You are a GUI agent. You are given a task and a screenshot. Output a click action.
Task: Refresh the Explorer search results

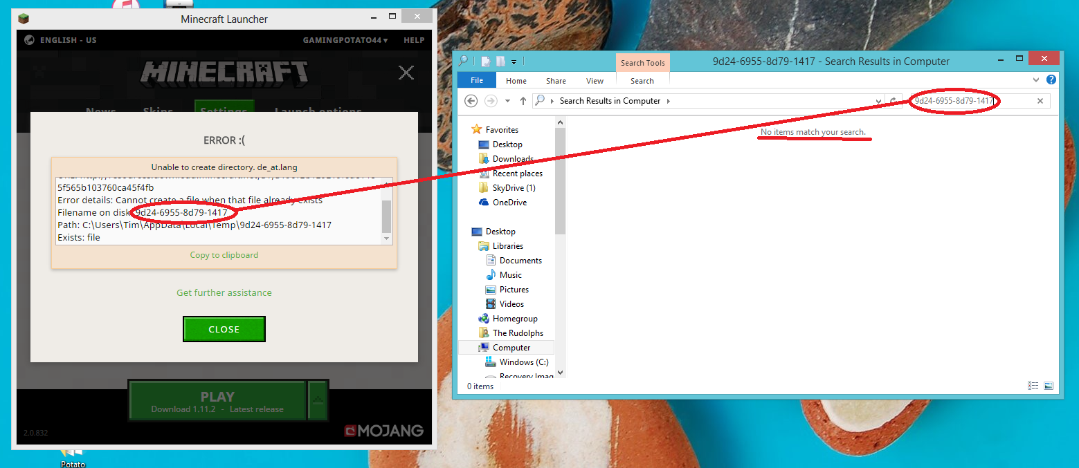pyautogui.click(x=895, y=101)
